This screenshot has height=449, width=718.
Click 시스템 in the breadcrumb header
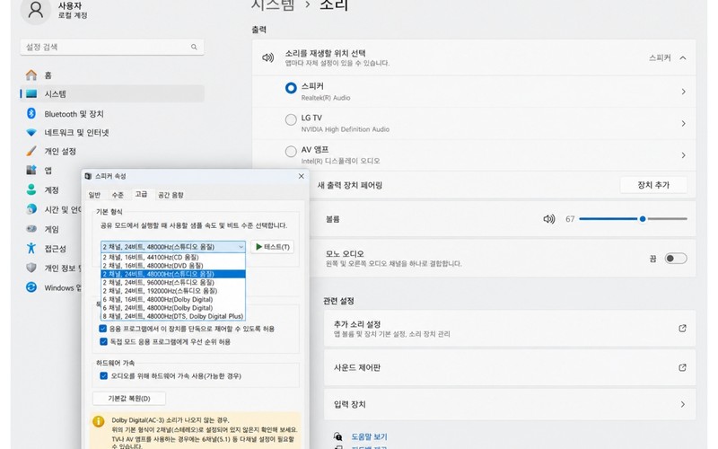(x=273, y=5)
